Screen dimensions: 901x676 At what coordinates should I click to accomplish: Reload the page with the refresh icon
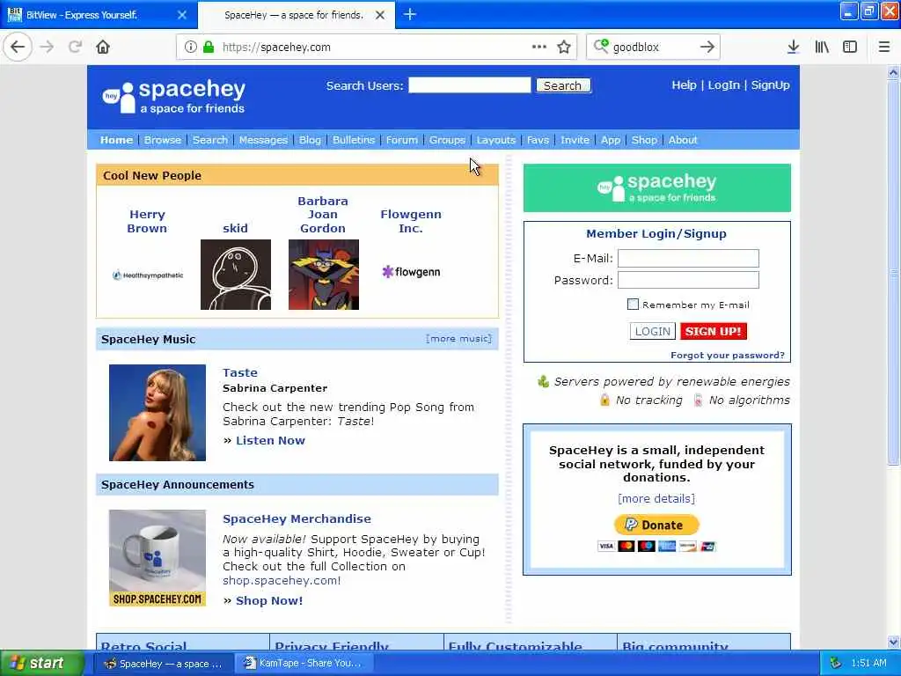point(76,47)
